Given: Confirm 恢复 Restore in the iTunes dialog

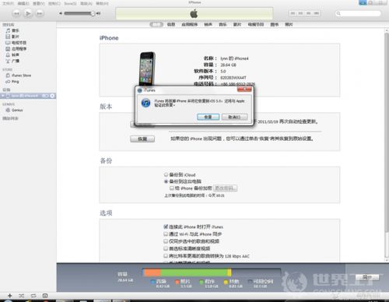Looking at the screenshot, I should tap(209, 117).
